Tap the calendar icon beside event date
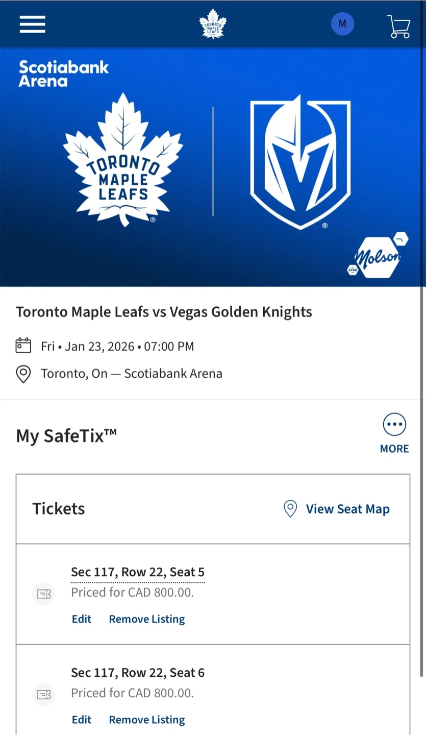 click(x=23, y=346)
